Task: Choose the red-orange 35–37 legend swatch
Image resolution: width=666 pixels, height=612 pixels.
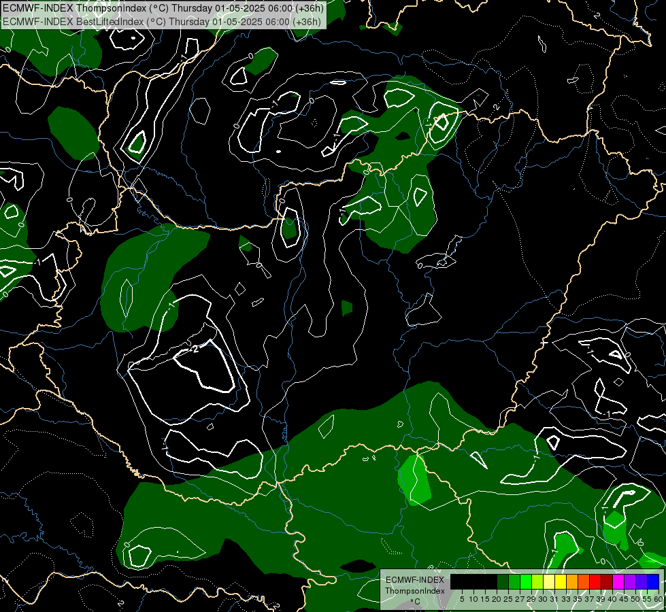Action: coord(584,581)
